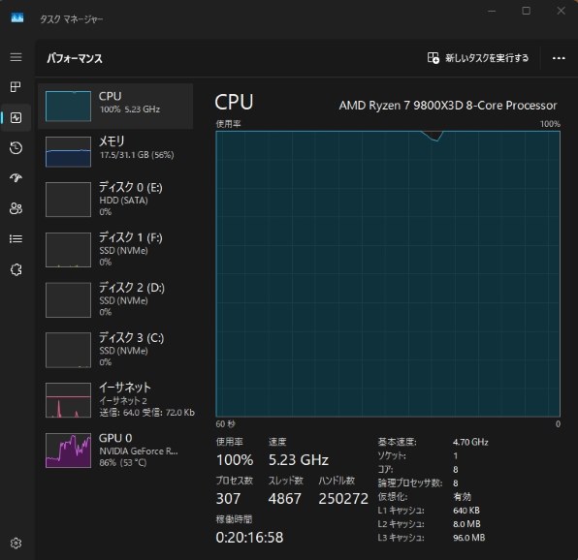
Task: Click the run new task icon
Action: click(x=433, y=58)
